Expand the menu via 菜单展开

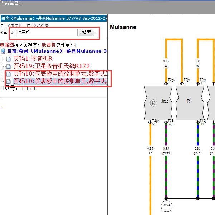pyautogui.click(x=14, y=25)
